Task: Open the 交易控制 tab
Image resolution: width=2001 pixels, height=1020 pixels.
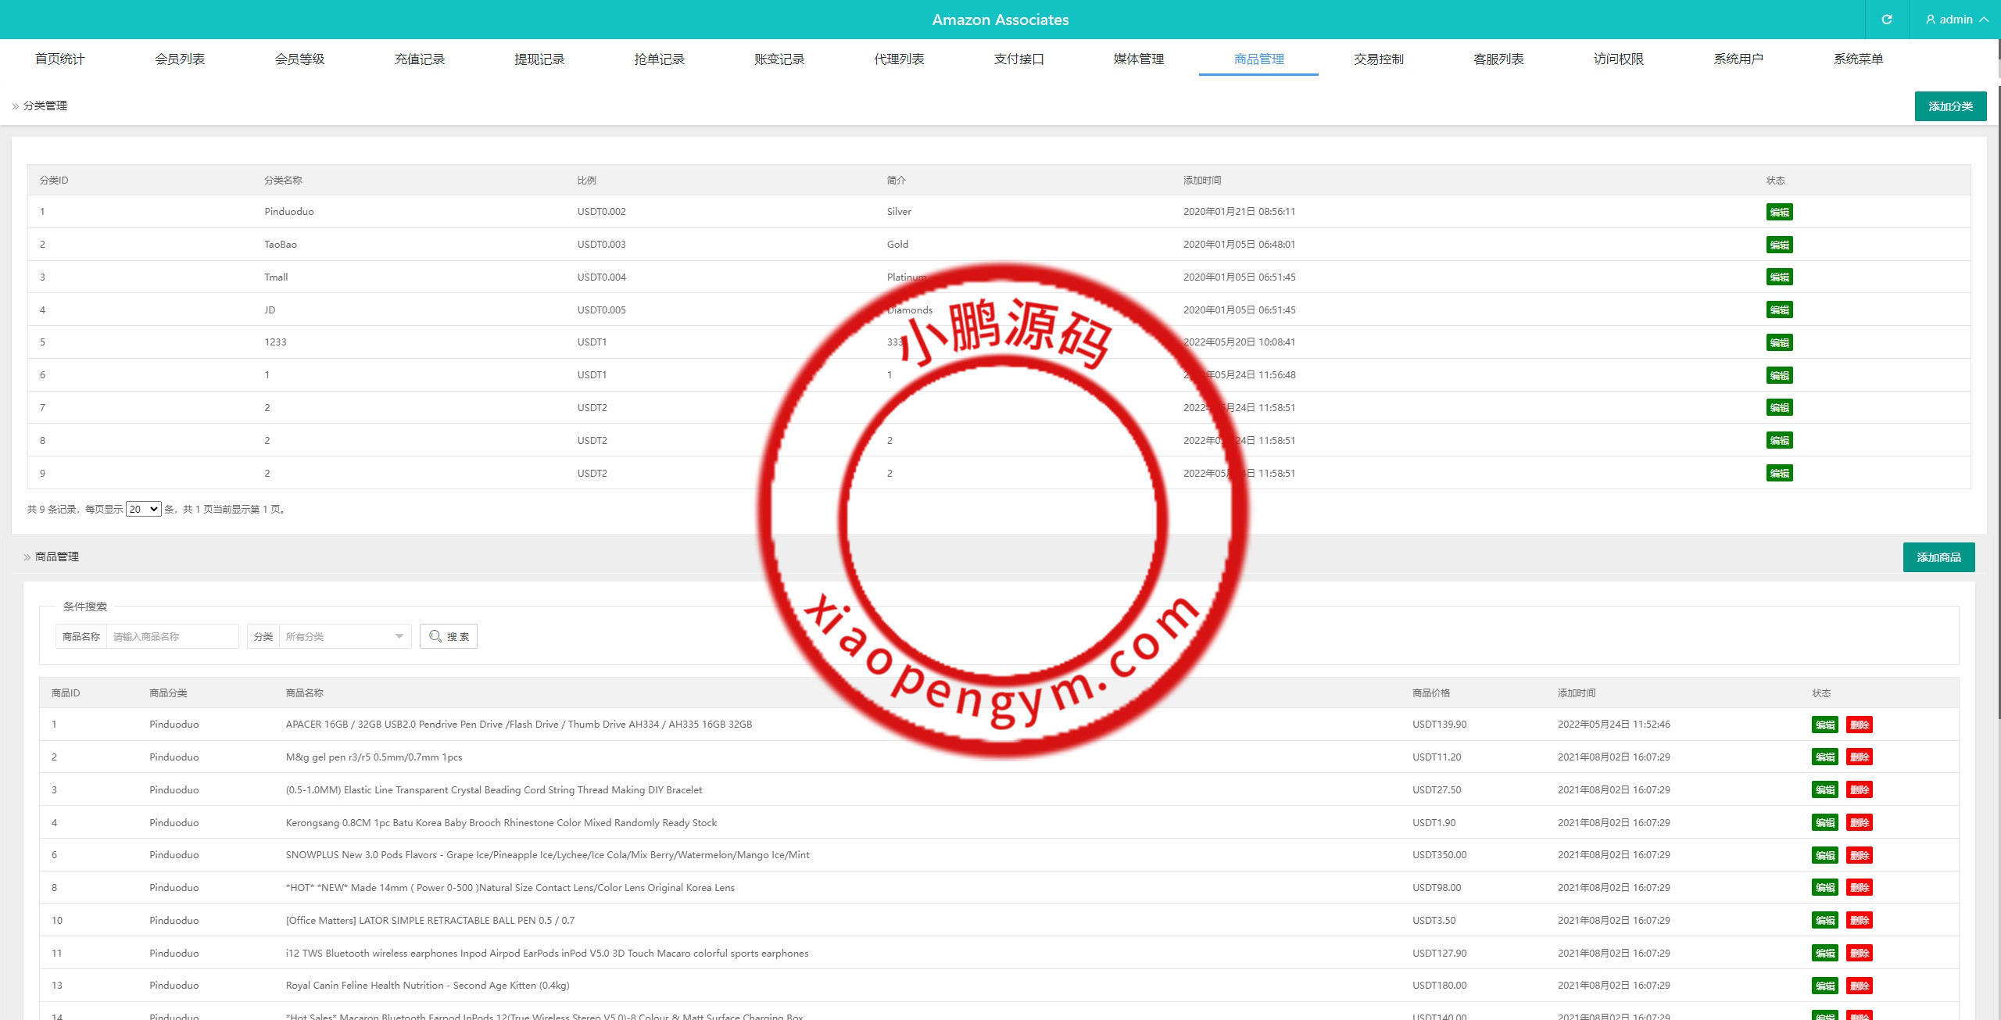Action: click(1378, 59)
